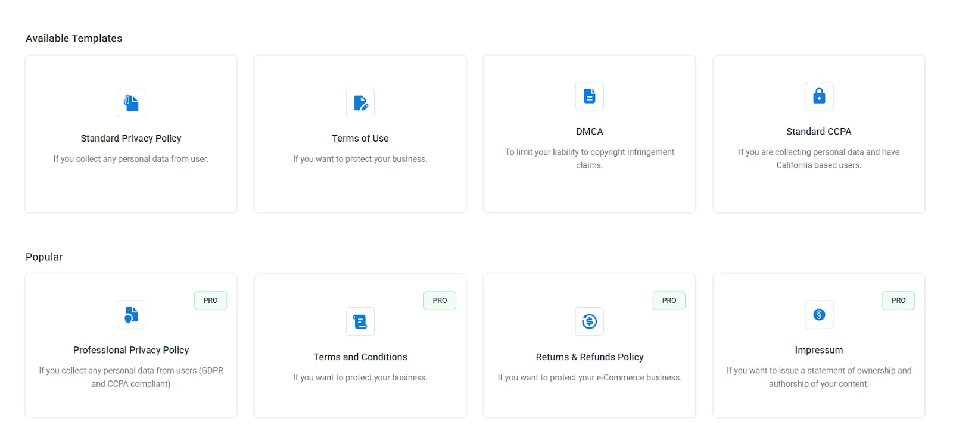
Task: Click 'protect your e-Commerce business' description
Action: click(590, 377)
